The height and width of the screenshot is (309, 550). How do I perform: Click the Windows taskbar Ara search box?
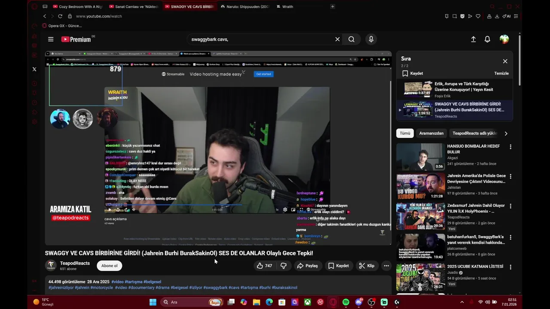[192, 302]
